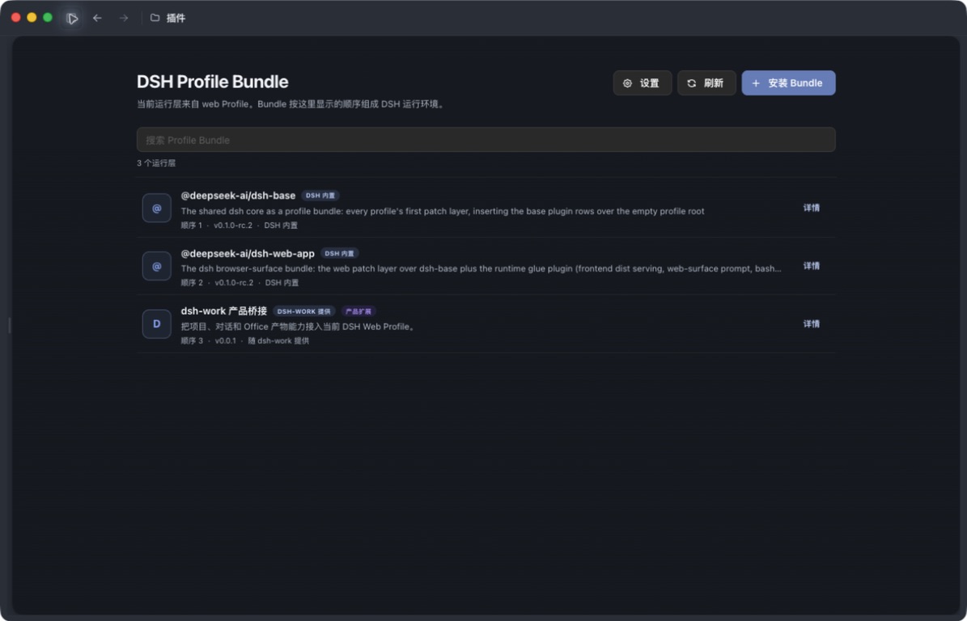Click 顺序 2 metadata text

[x=192, y=283]
